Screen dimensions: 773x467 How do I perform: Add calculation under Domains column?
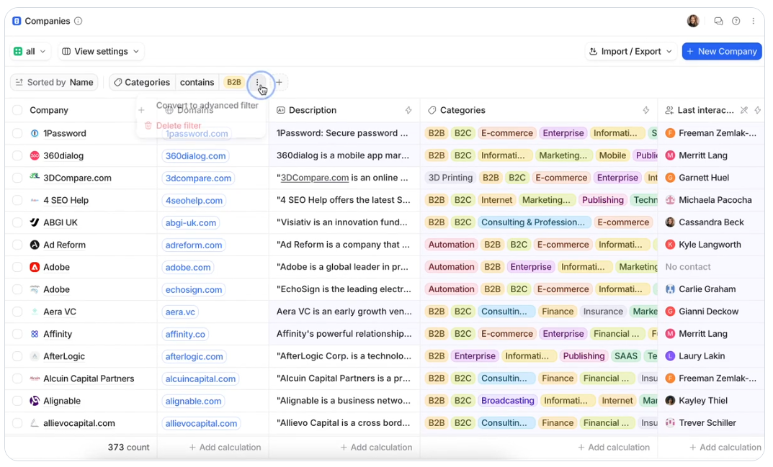click(x=225, y=448)
